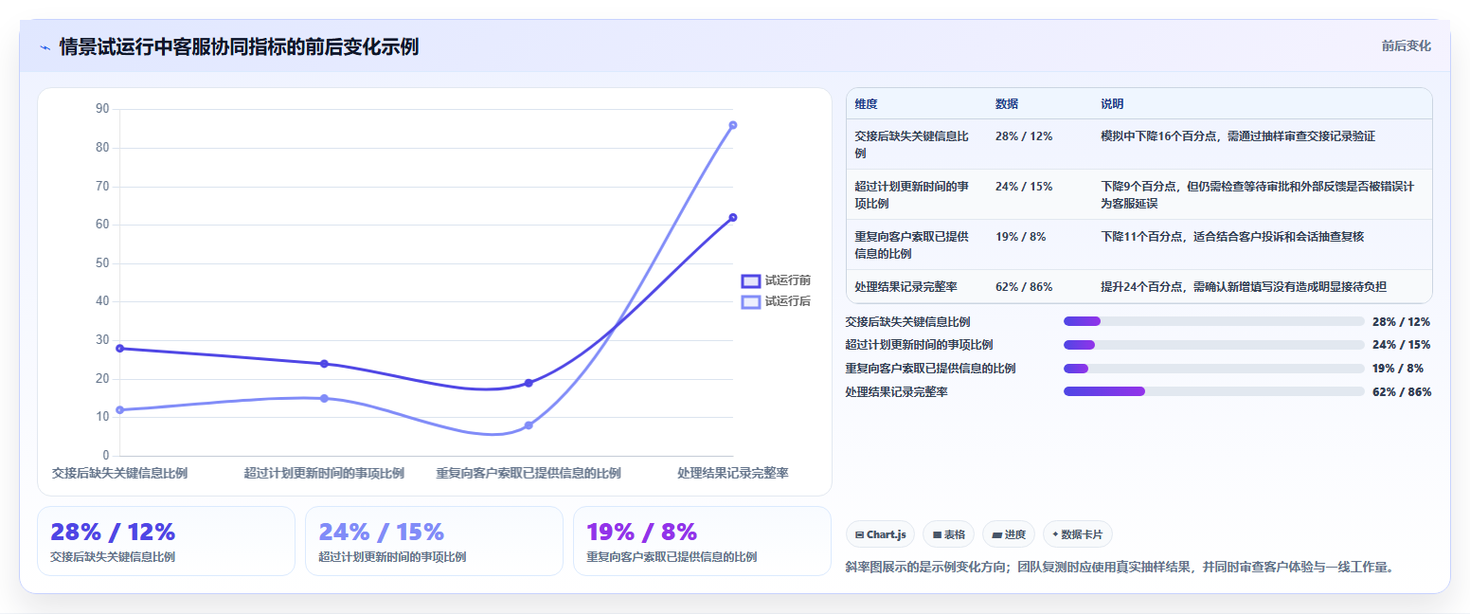Click table cell 超过计划更新时间的事项比例

916,194
